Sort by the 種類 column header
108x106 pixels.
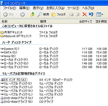tap(57, 21)
